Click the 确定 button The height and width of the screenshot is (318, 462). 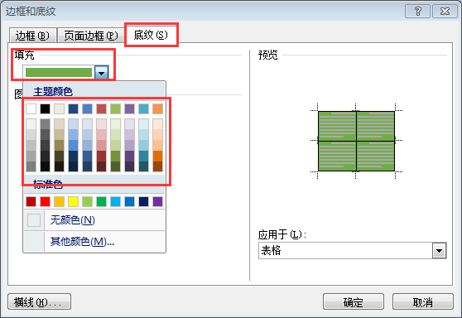(354, 301)
